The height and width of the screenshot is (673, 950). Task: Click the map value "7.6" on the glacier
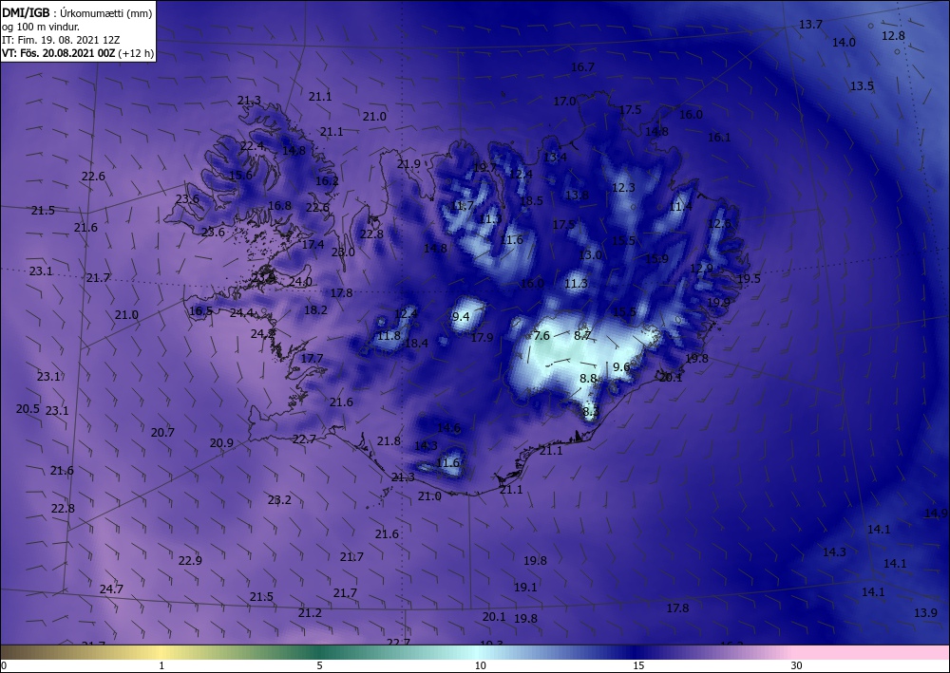coord(541,335)
